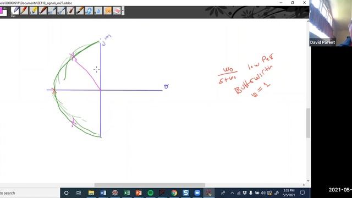
Task: Open Excel from taskbar
Action: pos(127,193)
